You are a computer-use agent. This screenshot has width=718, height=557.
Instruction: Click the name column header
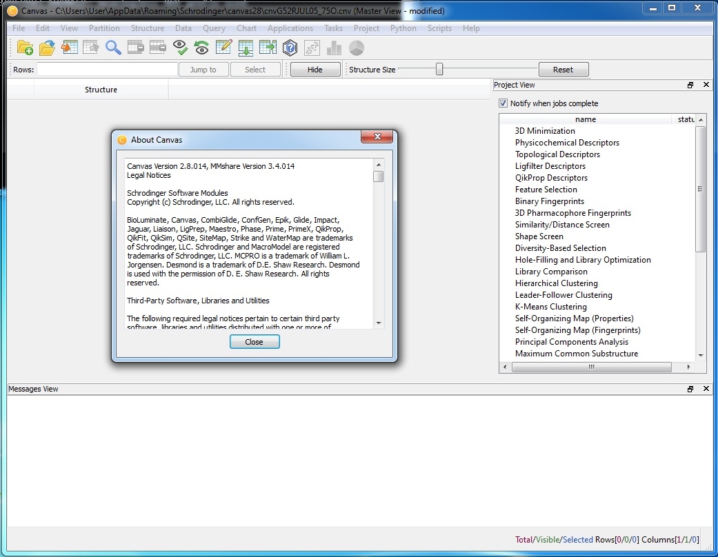(x=586, y=119)
